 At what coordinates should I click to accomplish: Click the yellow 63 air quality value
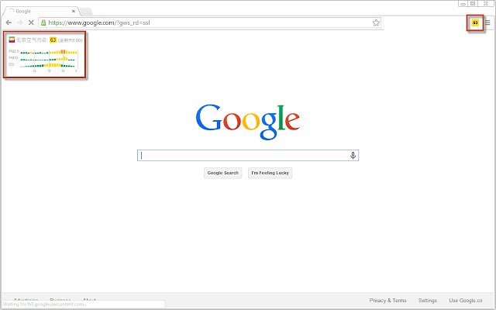click(x=53, y=40)
